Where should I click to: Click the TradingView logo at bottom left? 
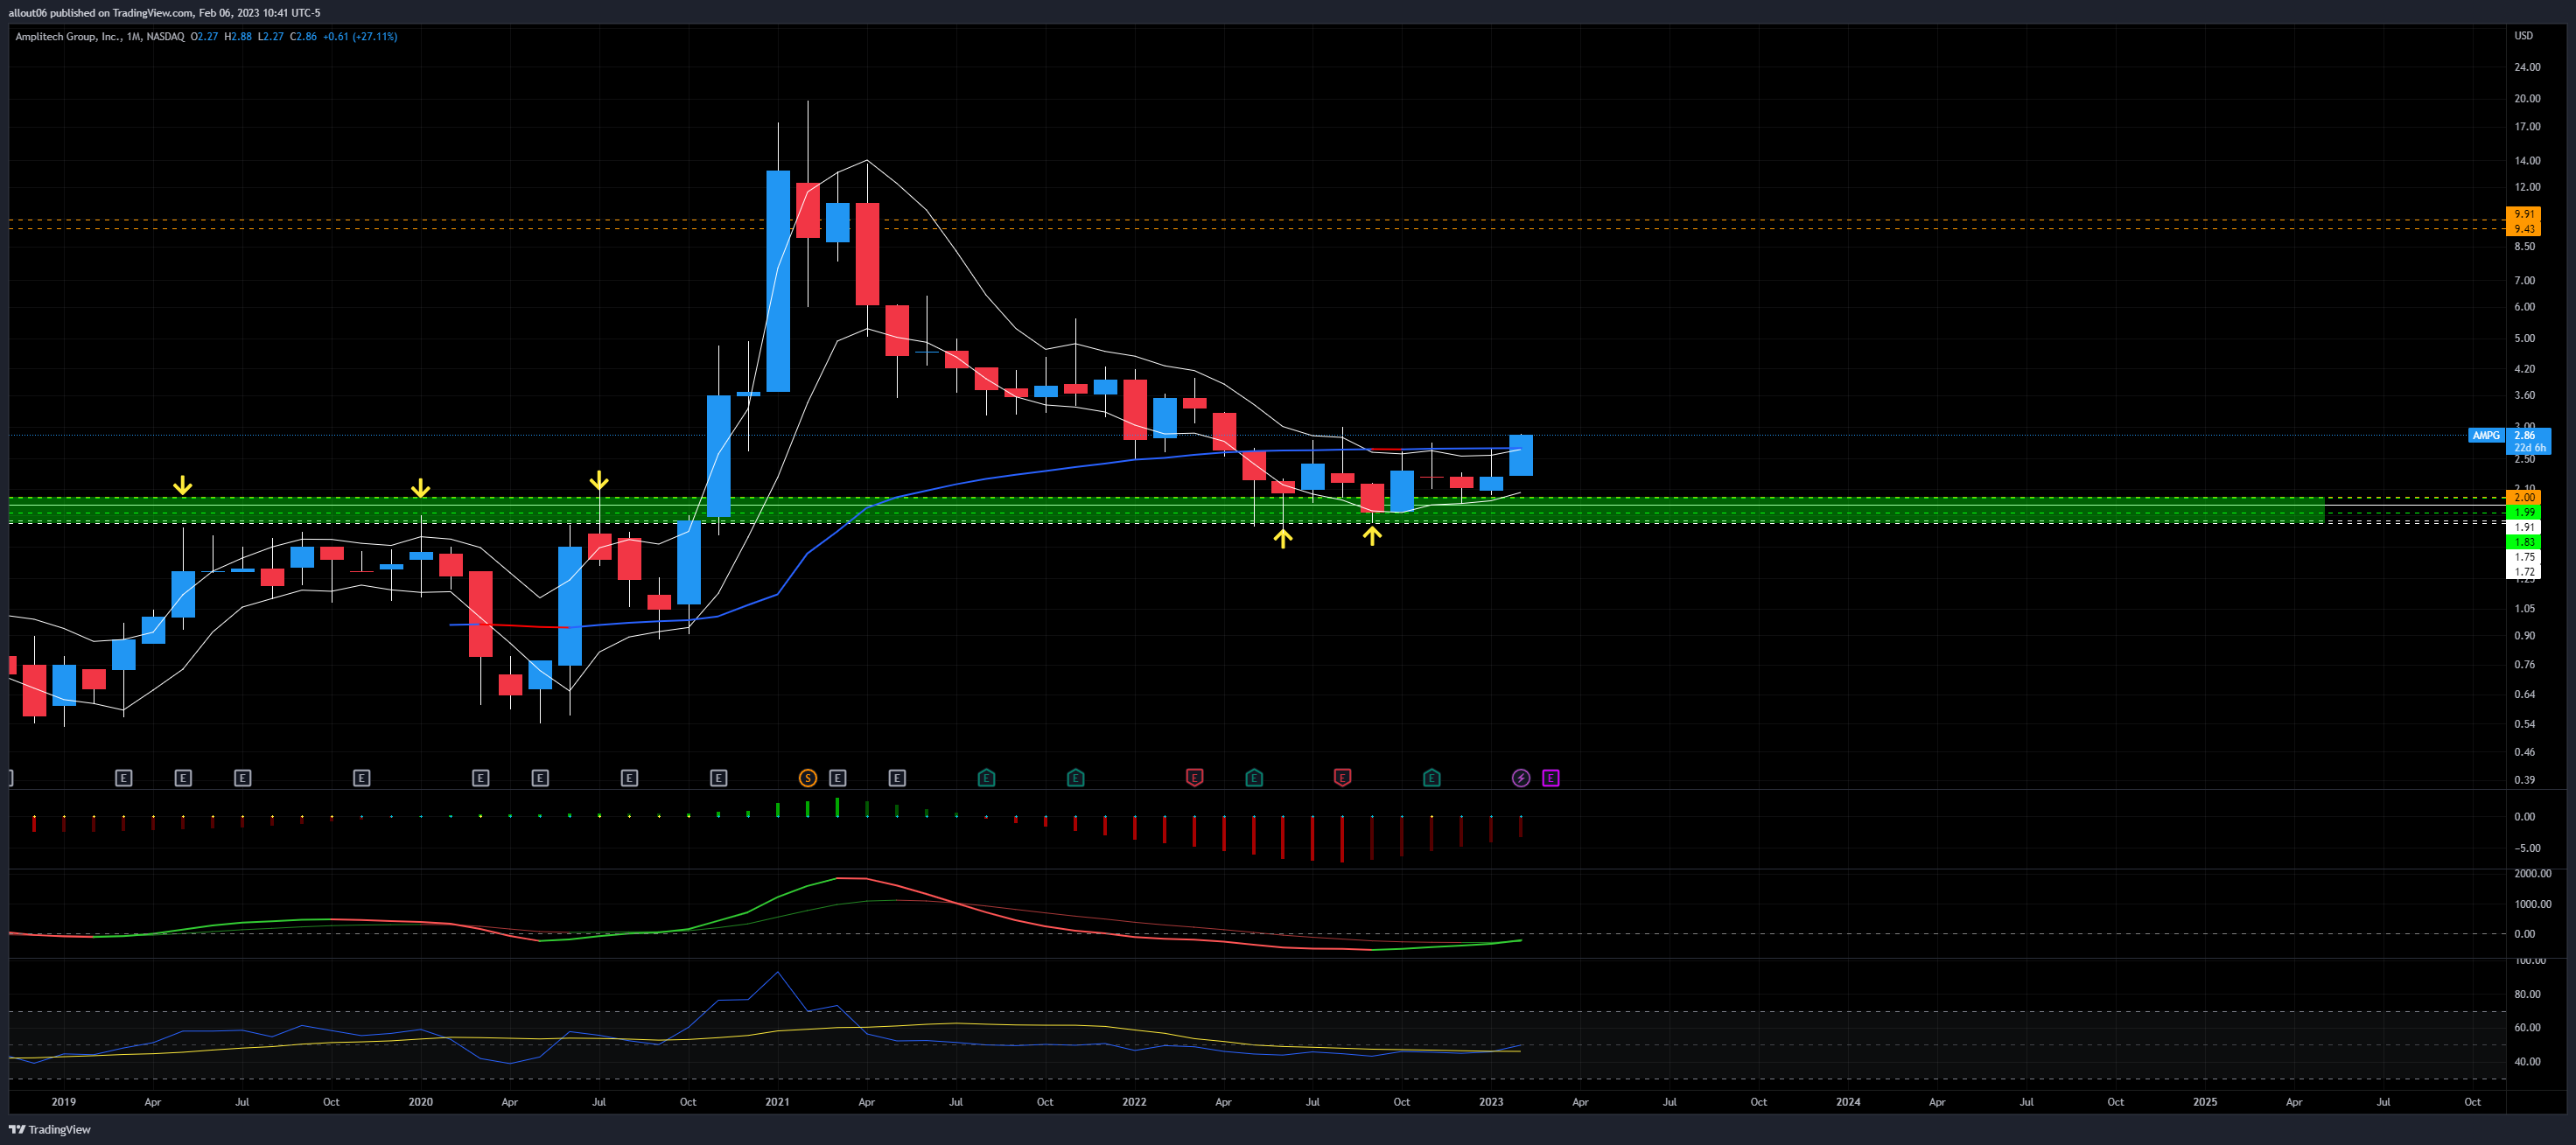(x=50, y=1129)
